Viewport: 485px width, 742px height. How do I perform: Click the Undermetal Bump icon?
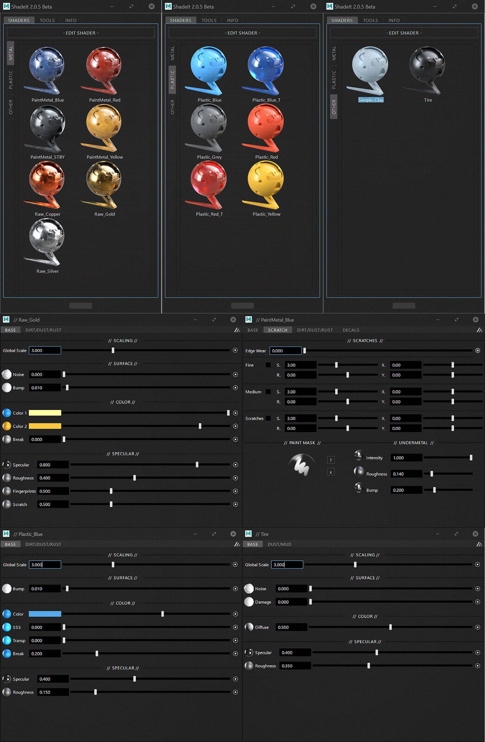[x=358, y=487]
